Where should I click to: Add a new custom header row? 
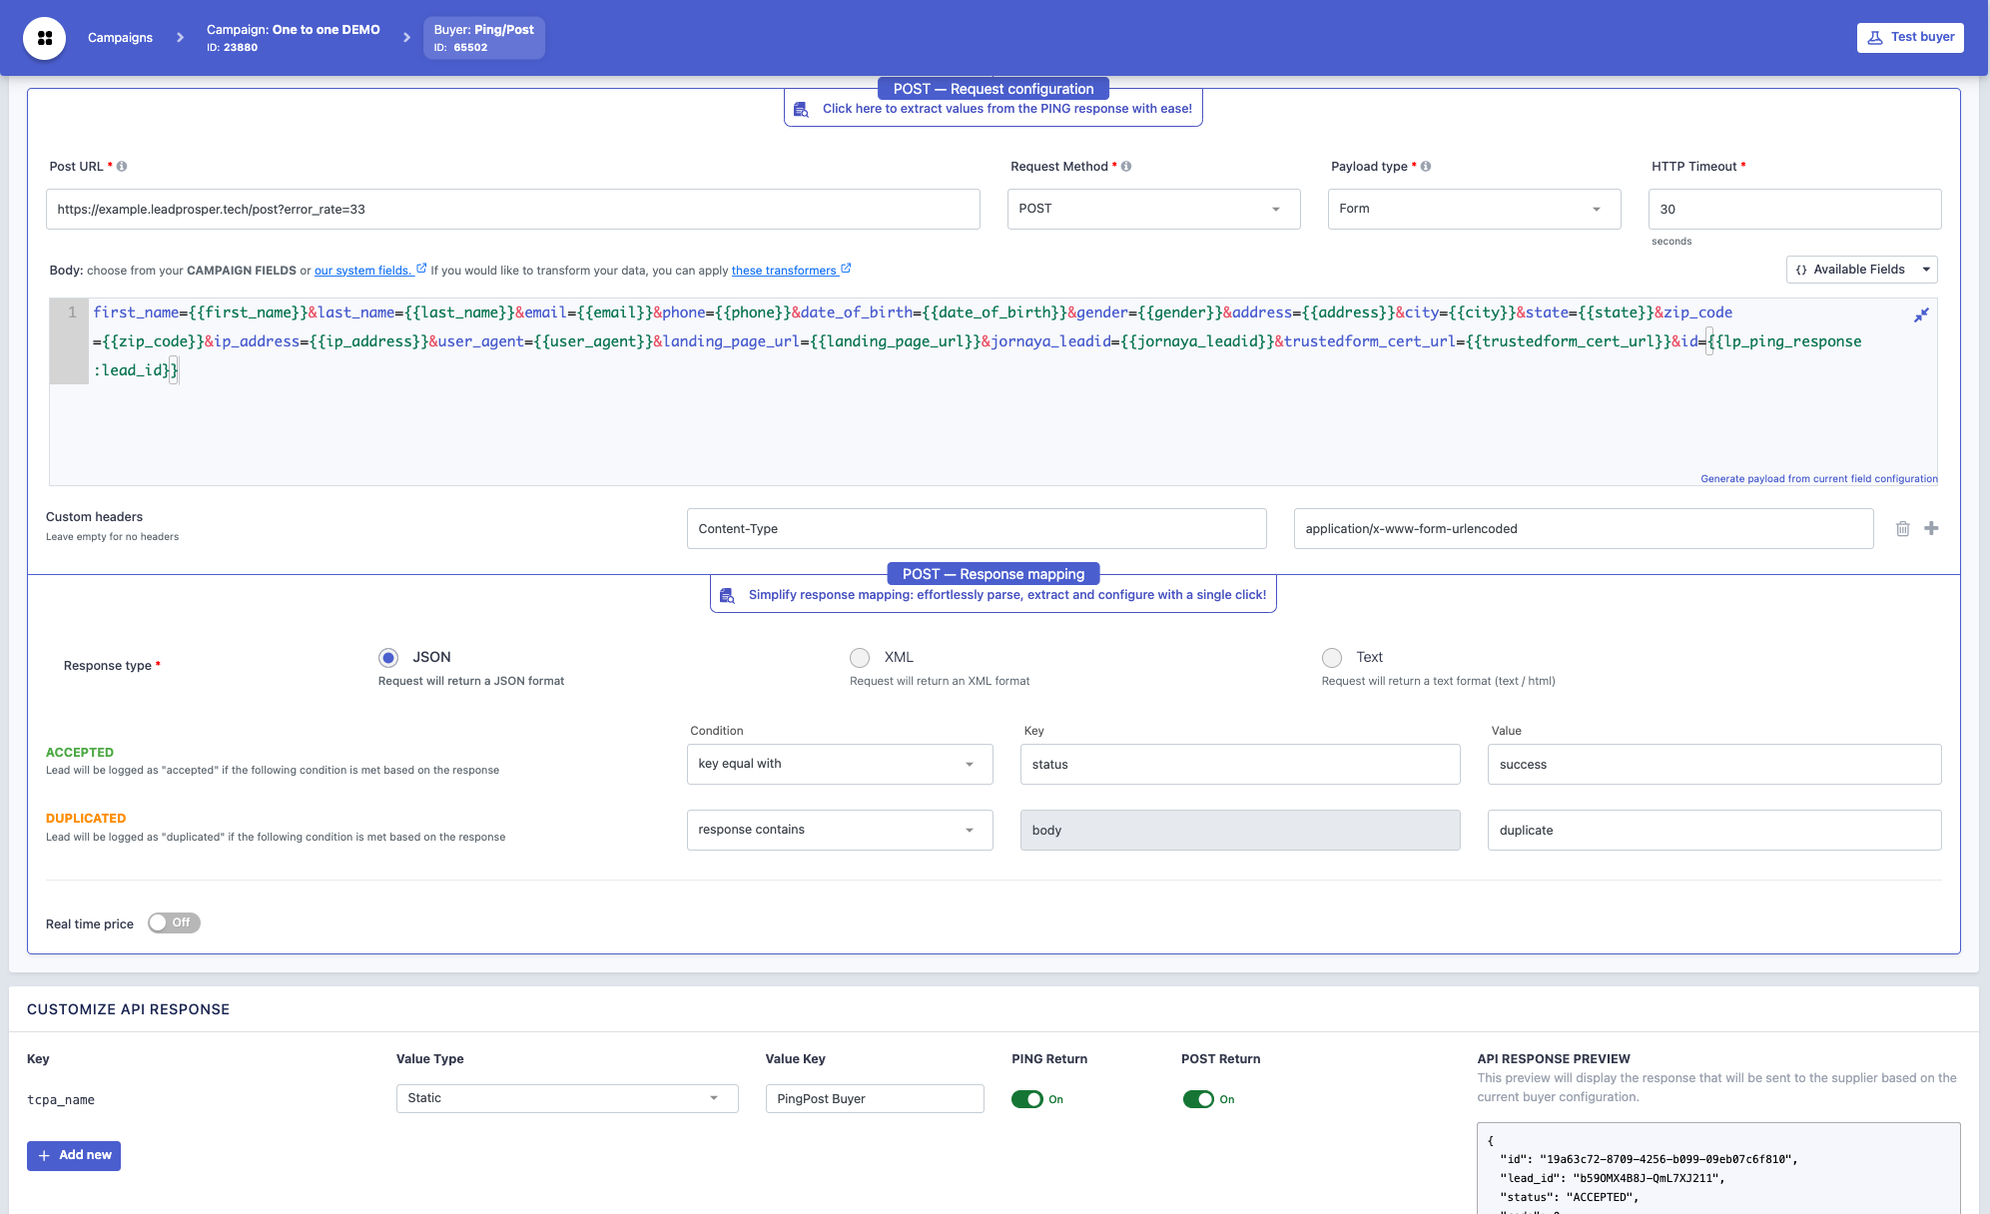[x=1931, y=528]
